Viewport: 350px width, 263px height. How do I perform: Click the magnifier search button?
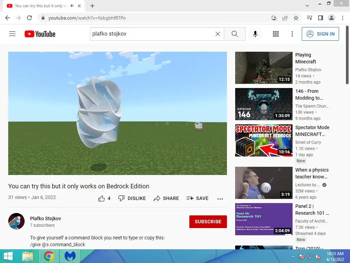(x=234, y=34)
